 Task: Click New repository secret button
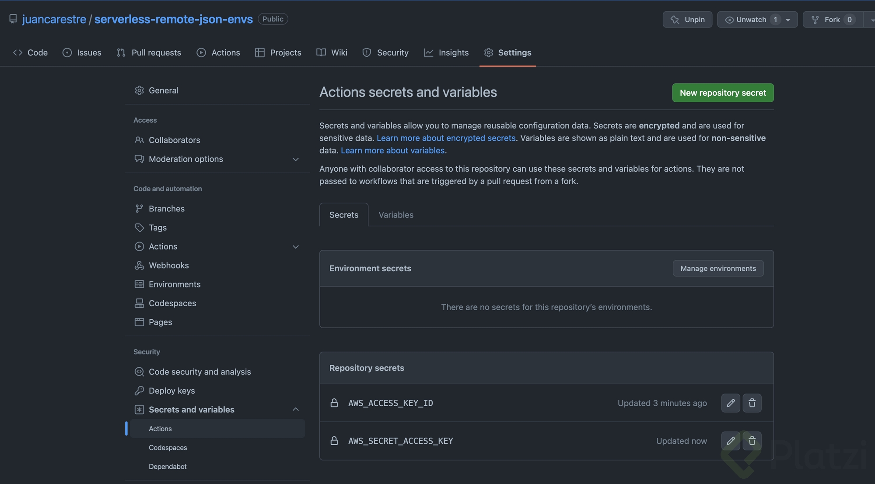723,93
